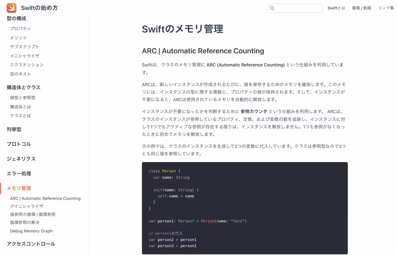Click the 'var person3 = person1' code line

coord(172,246)
